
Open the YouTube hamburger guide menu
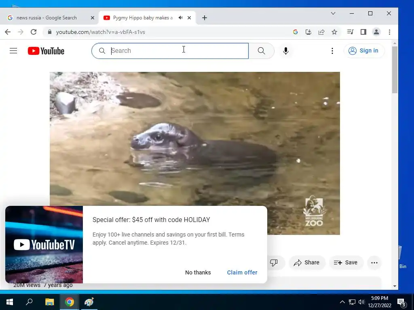point(13,50)
